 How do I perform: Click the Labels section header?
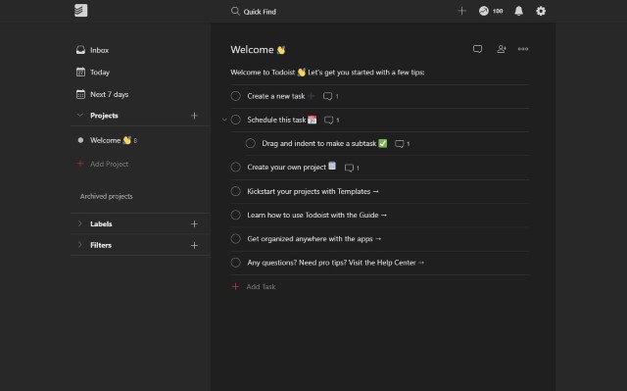pyautogui.click(x=101, y=223)
